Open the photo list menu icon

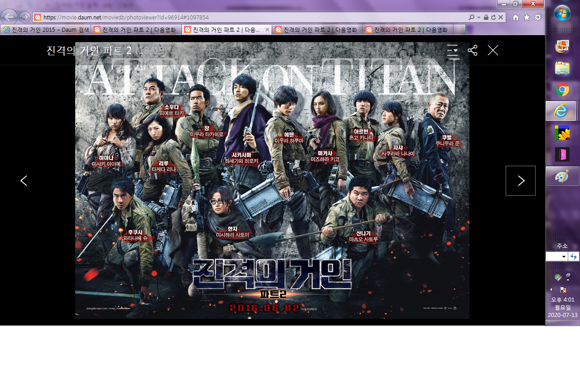click(452, 50)
